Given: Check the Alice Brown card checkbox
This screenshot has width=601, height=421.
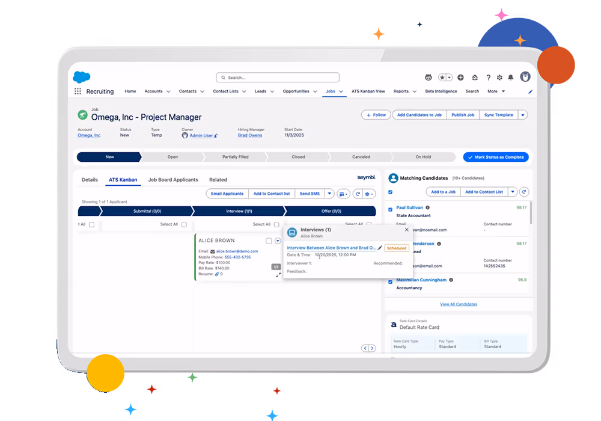Looking at the screenshot, I should click(269, 241).
